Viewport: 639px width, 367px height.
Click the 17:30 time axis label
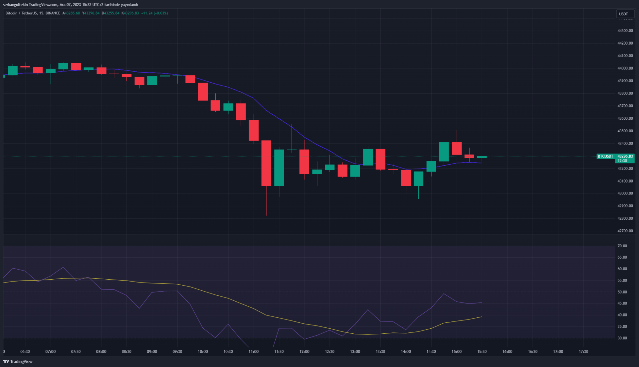tap(583, 351)
